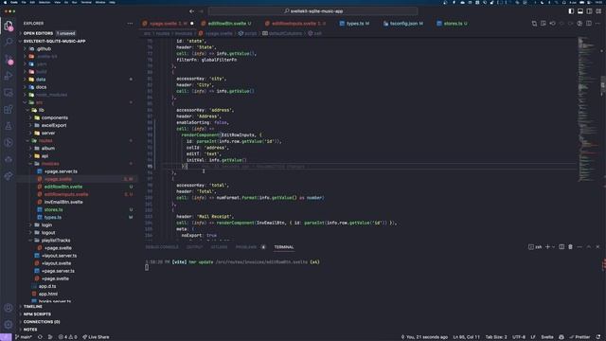Viewport: 606px width, 341px height.
Task: Open Source Control view in activity bar
Action: pyautogui.click(x=9, y=59)
